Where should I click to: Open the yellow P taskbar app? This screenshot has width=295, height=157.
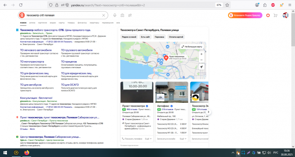click(x=16, y=152)
